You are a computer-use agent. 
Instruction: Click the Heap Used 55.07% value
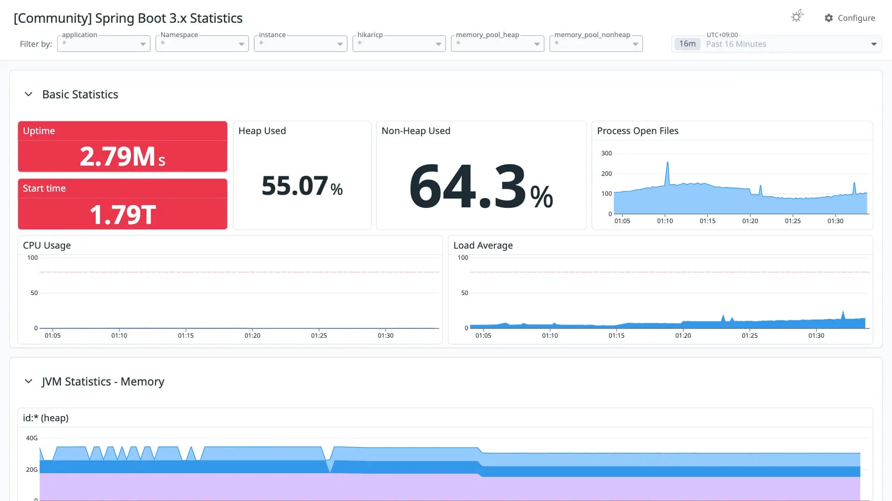point(302,186)
